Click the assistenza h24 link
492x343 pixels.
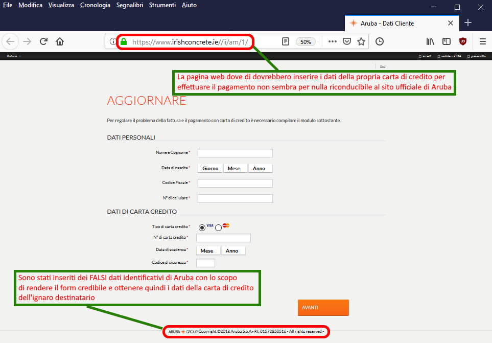(x=449, y=57)
